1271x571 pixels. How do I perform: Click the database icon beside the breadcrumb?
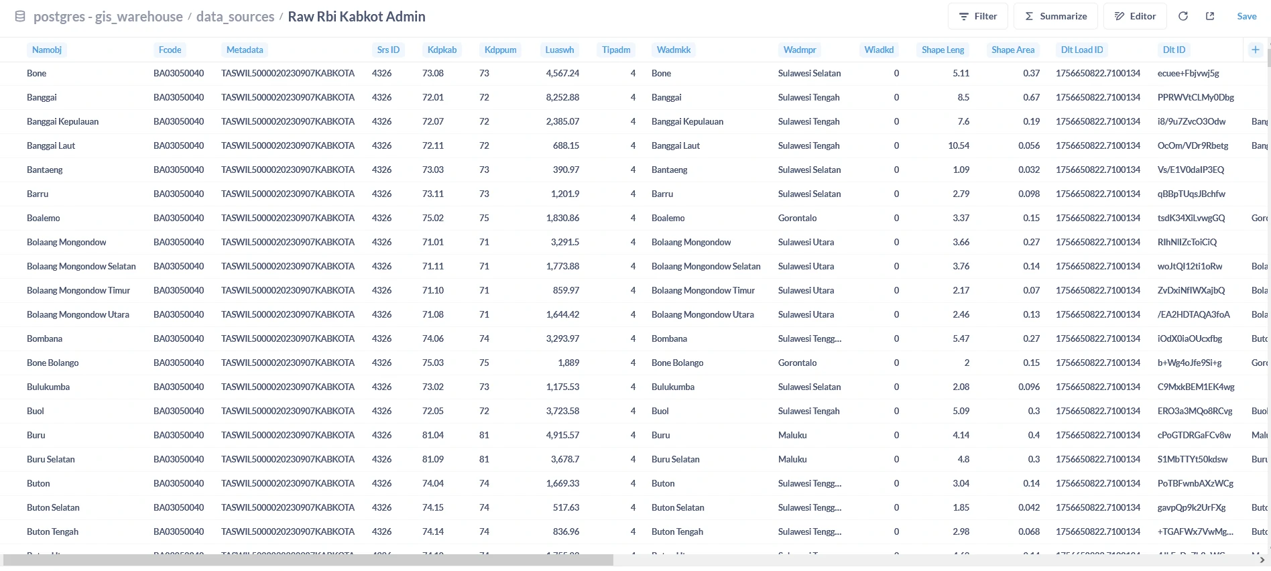click(20, 17)
